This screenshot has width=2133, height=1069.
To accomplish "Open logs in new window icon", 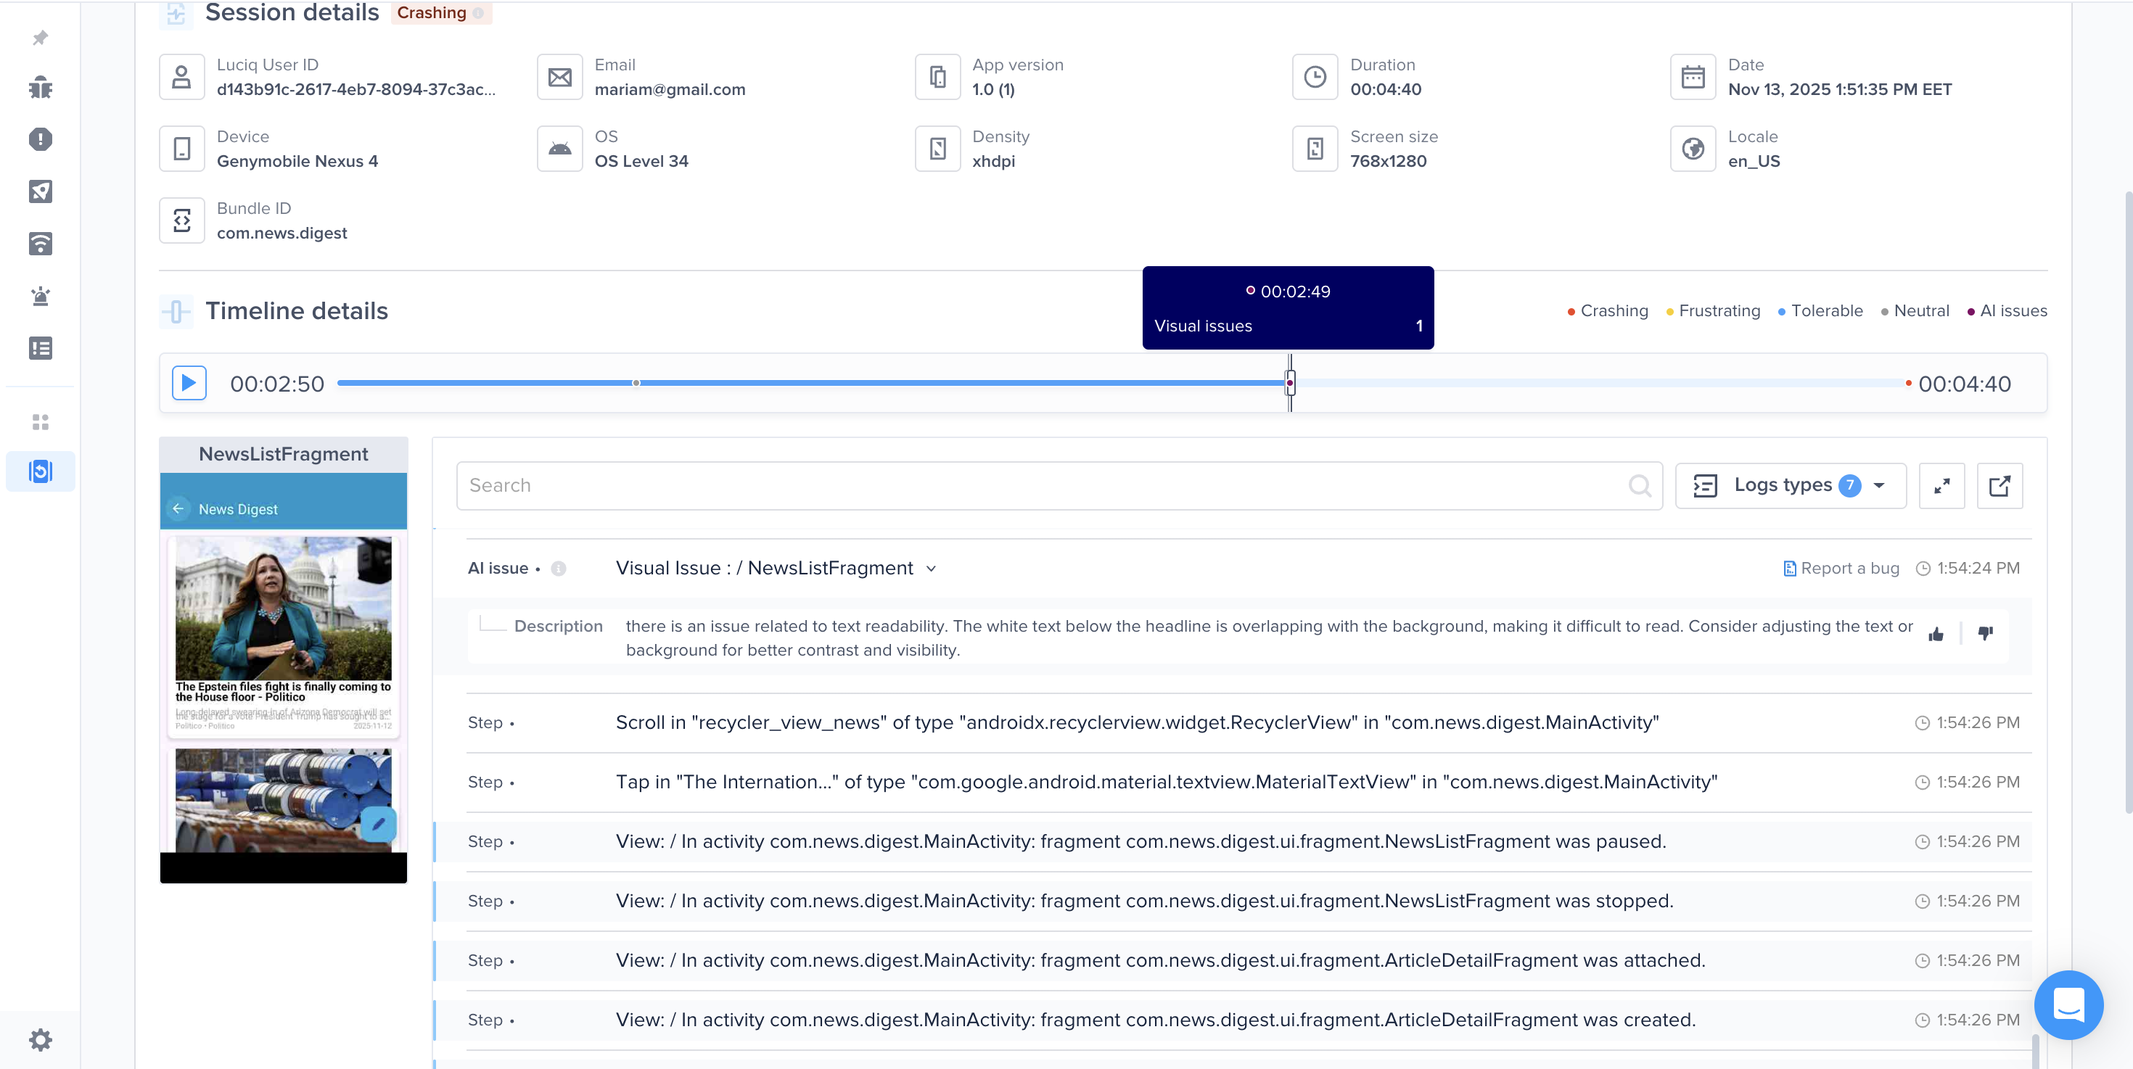I will tap(1999, 486).
